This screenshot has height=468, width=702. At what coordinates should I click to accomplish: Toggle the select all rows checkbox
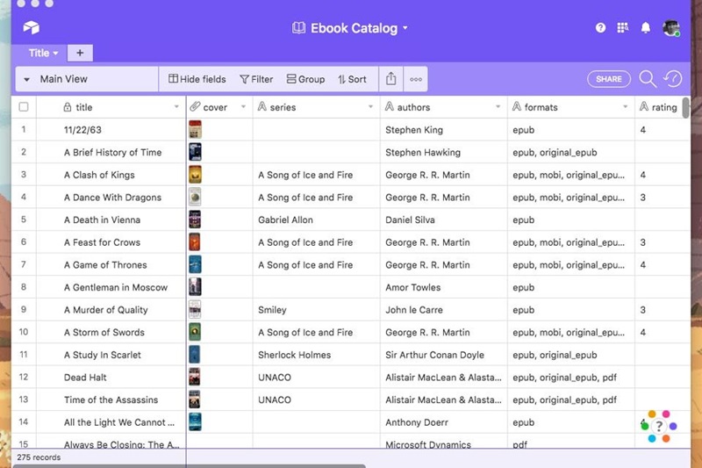click(24, 107)
